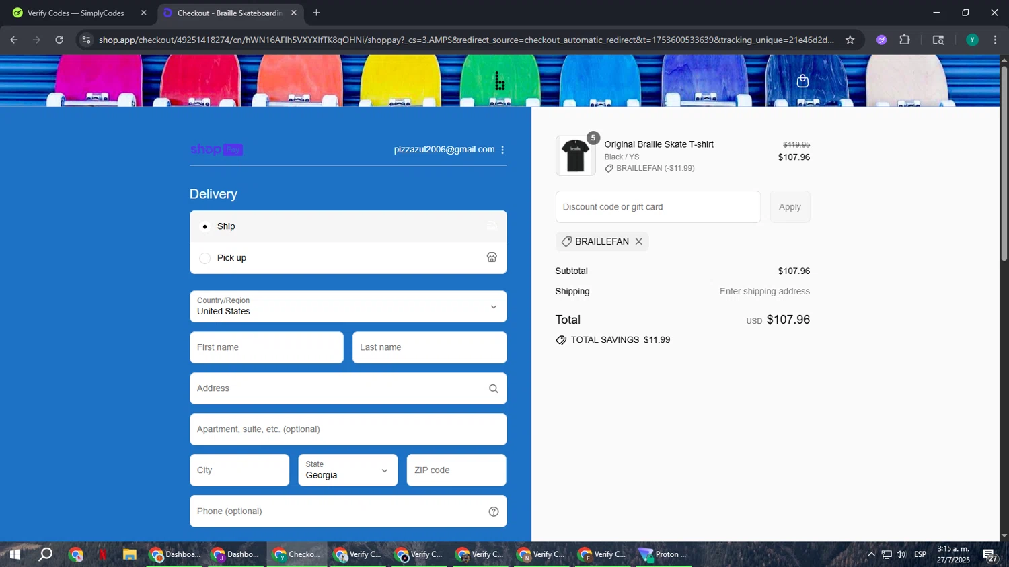Click the Braille logo in the header banner
This screenshot has width=1009, height=567.
(x=500, y=81)
